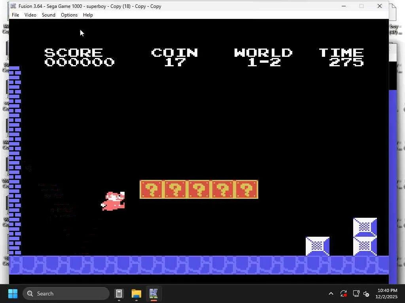Screen dimensions: 405x303
Task: Click the display network tray icon
Action: [356, 294]
